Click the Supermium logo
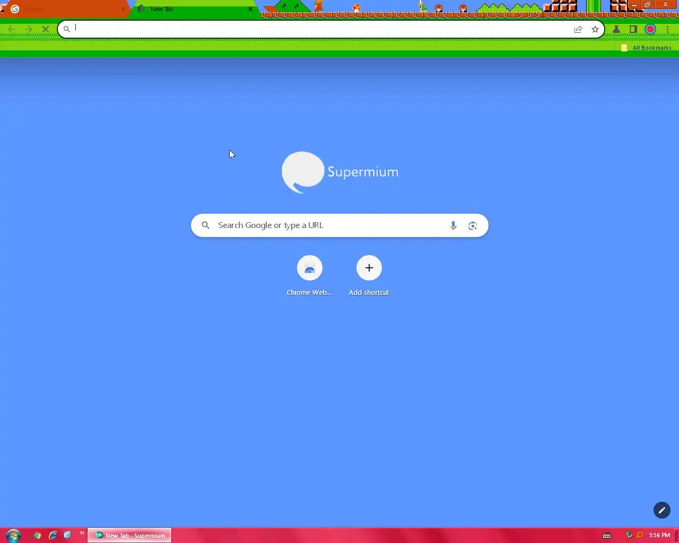Image resolution: width=679 pixels, height=543 pixels. tap(339, 172)
